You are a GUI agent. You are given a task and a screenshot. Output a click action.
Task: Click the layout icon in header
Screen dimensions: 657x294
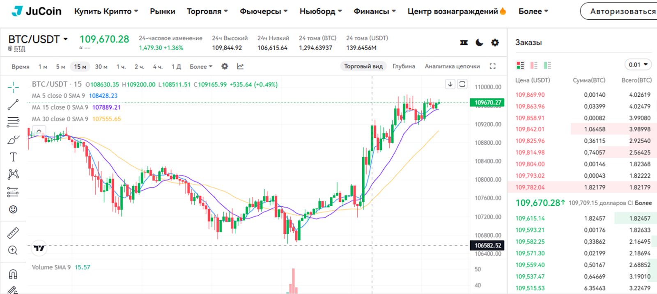coord(464,42)
